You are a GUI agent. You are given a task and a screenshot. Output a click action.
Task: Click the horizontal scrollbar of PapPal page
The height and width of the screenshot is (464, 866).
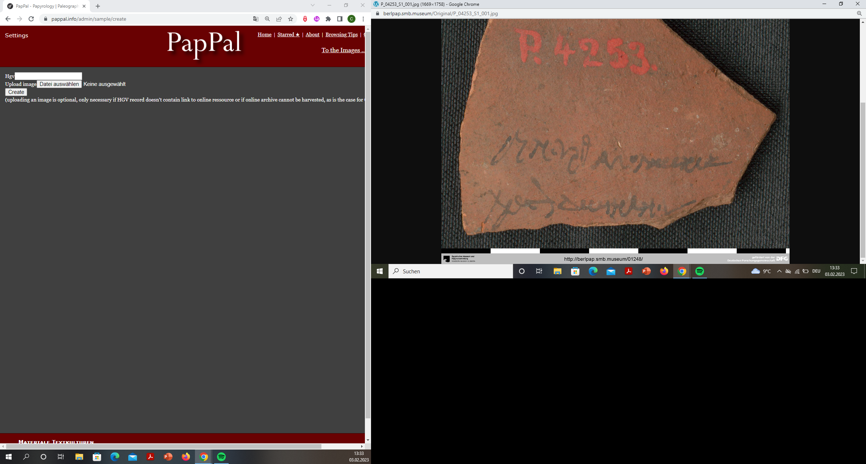tap(163, 446)
